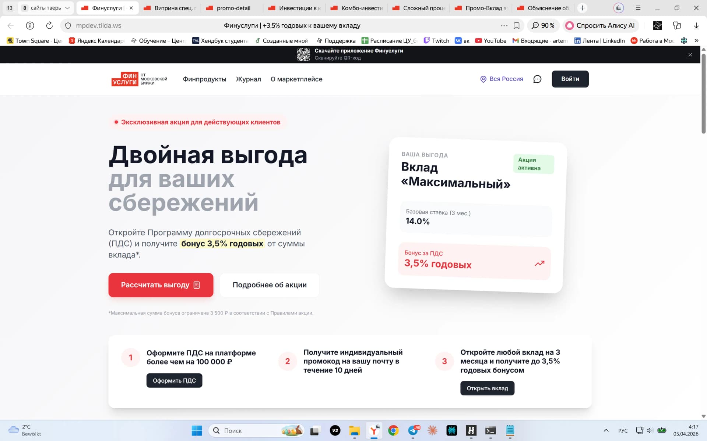The width and height of the screenshot is (707, 441).
Task: Open terminal icon in taskbar
Action: click(490, 430)
